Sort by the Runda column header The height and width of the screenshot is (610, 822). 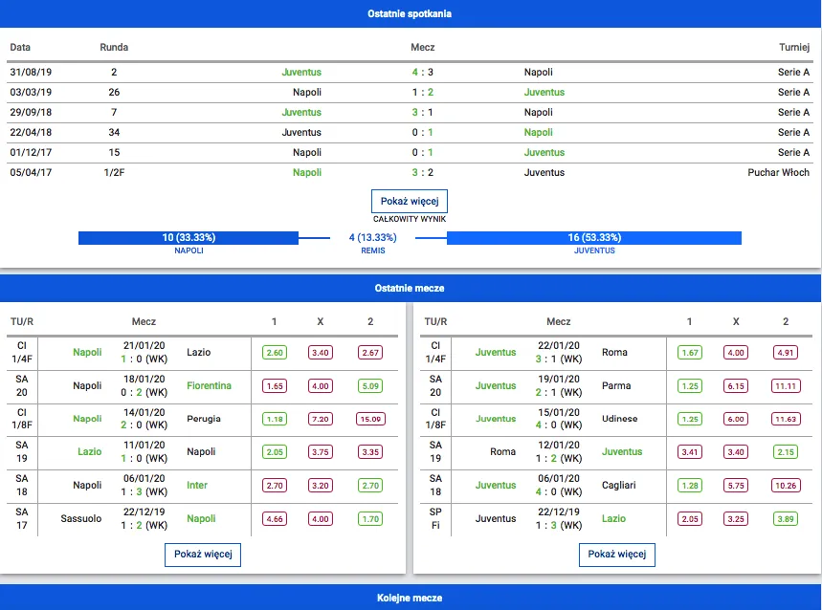[x=114, y=47]
